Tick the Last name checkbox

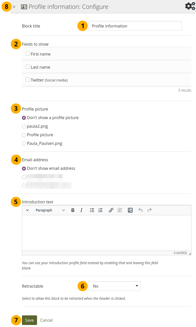click(x=28, y=67)
